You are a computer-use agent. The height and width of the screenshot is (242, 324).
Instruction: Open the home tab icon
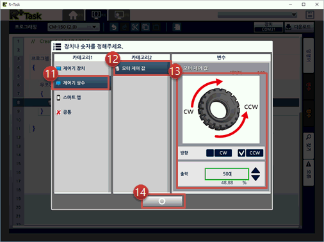(x=74, y=15)
